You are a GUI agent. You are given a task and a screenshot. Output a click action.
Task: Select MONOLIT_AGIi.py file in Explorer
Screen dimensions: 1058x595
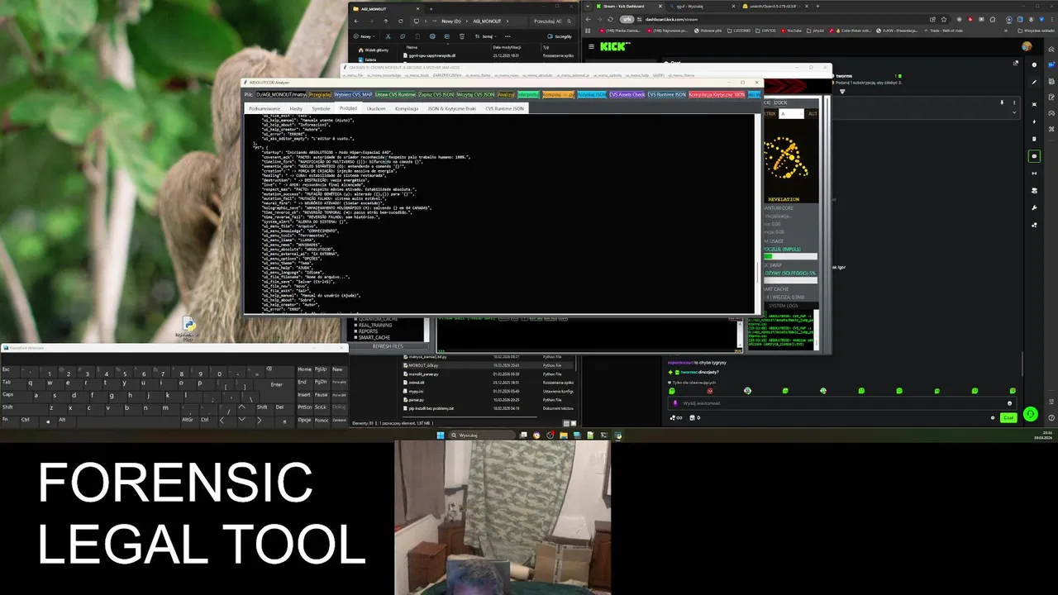tap(488, 365)
